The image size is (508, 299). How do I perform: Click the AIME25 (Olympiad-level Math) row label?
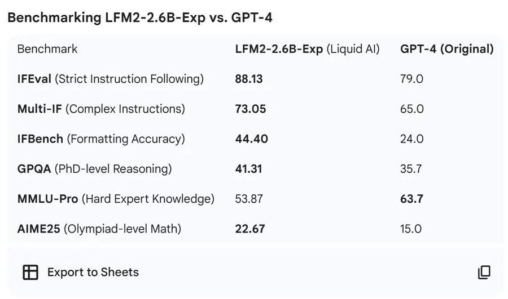point(99,229)
